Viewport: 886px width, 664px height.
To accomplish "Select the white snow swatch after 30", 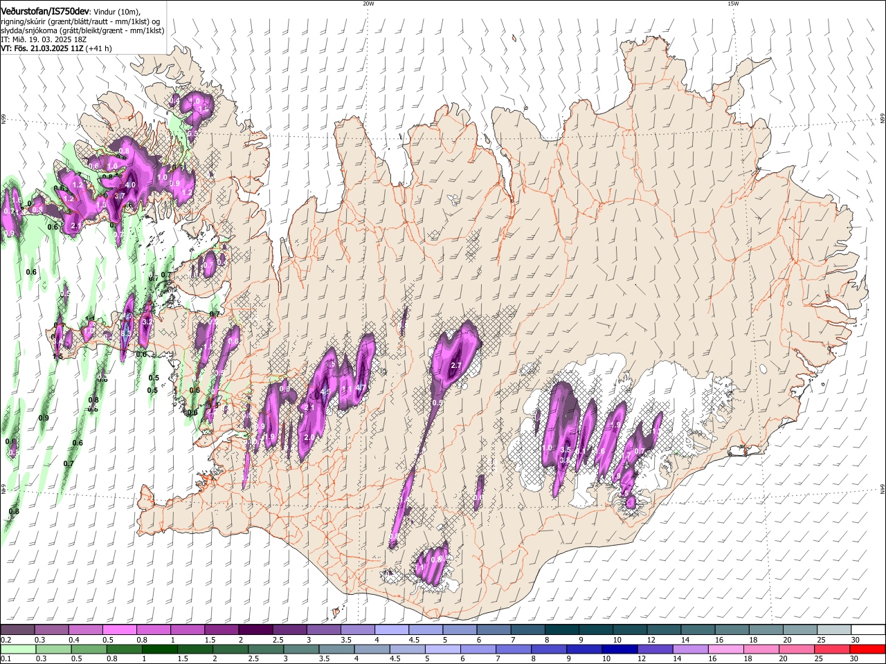I will pyautogui.click(x=868, y=630).
